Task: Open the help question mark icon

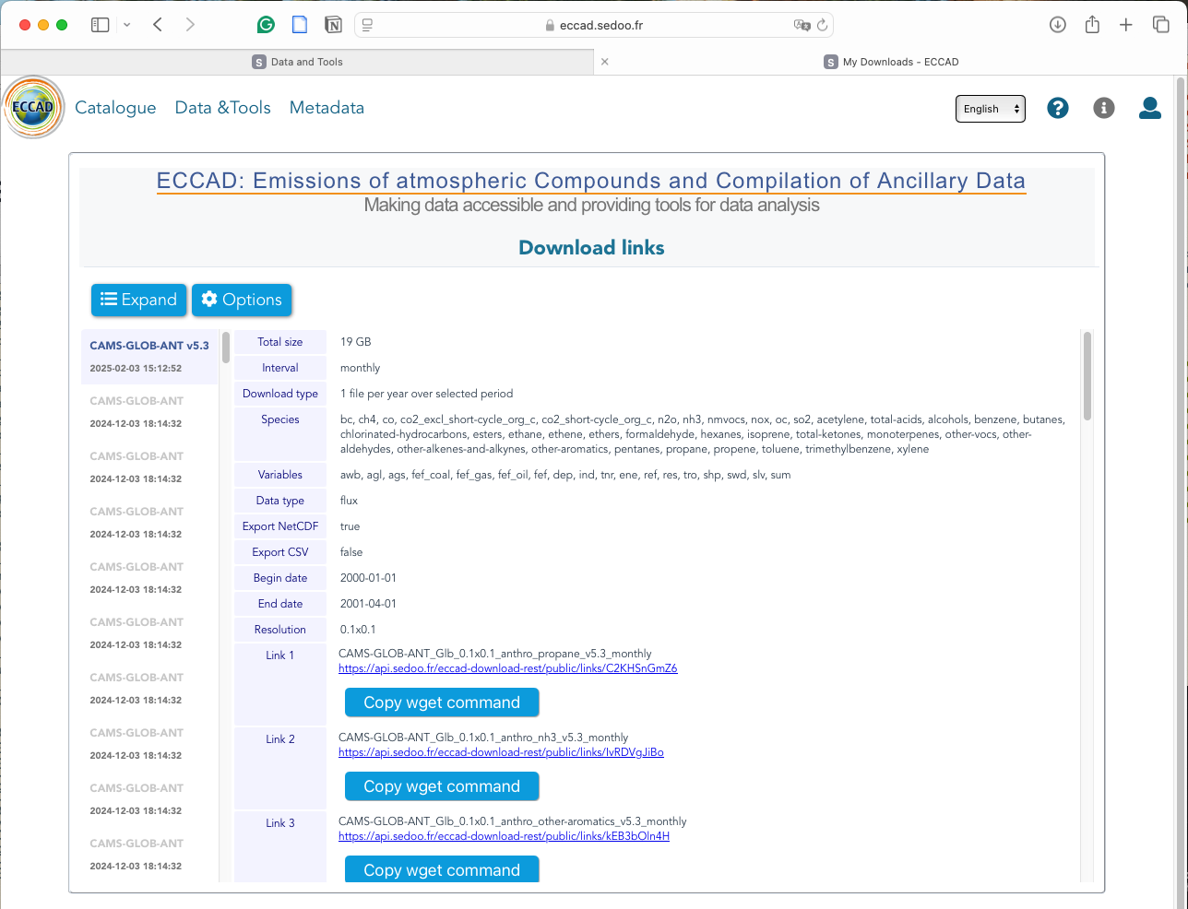Action: coord(1058,108)
